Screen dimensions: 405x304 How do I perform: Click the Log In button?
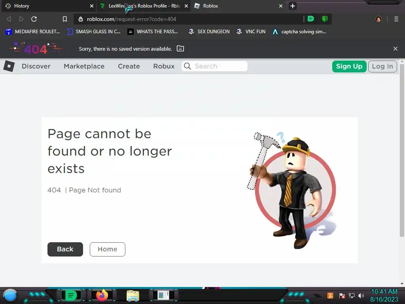click(x=382, y=66)
